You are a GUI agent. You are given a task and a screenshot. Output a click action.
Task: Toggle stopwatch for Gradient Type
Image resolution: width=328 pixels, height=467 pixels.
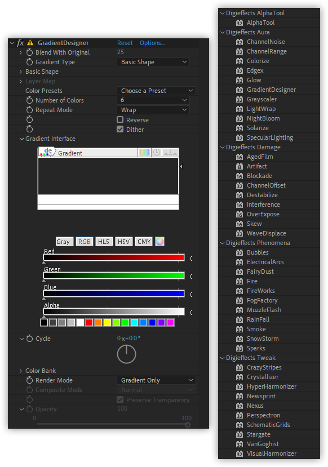click(x=29, y=62)
